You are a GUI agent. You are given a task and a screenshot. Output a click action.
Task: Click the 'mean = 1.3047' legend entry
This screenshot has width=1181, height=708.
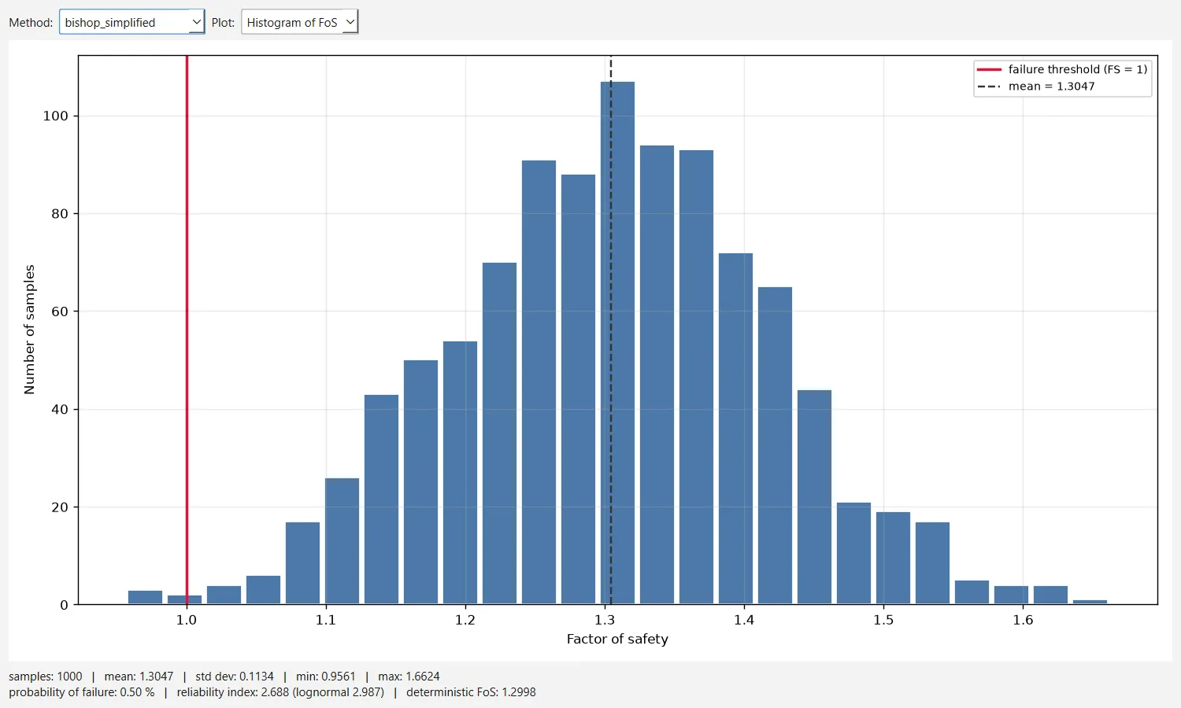click(1036, 87)
